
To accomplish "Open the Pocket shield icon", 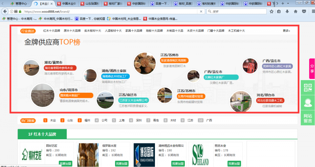I will point(304,11).
